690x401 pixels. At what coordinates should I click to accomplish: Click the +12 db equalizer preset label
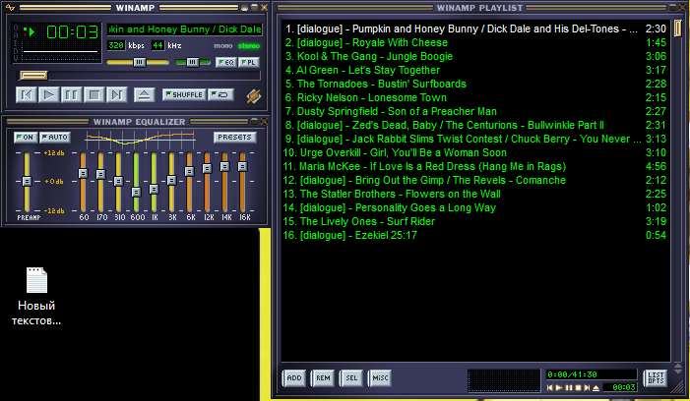[x=54, y=153]
